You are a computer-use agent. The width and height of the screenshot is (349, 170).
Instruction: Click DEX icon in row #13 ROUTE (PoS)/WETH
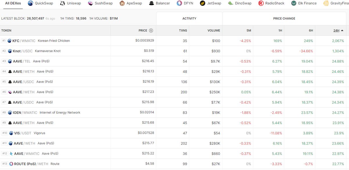11,164
